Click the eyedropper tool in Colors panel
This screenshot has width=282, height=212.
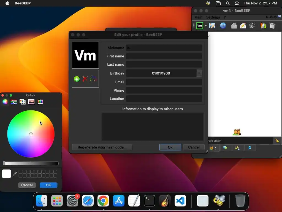[x=15, y=174]
